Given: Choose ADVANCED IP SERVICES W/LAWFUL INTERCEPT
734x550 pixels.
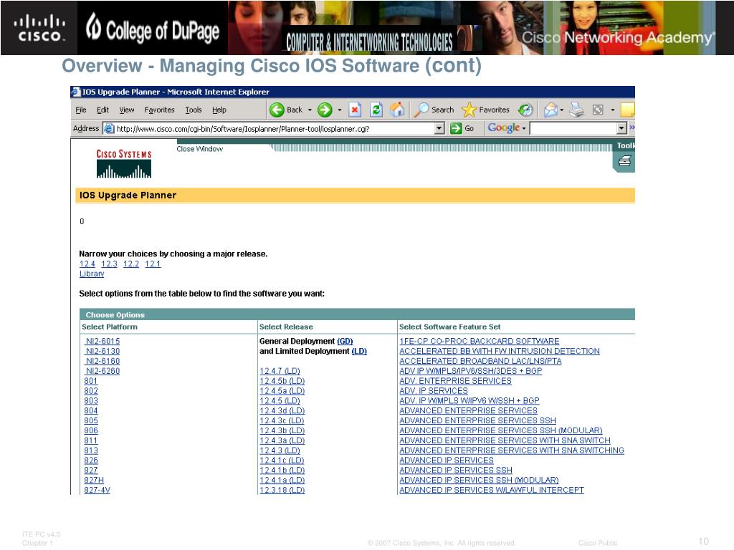Looking at the screenshot, I should click(x=492, y=490).
